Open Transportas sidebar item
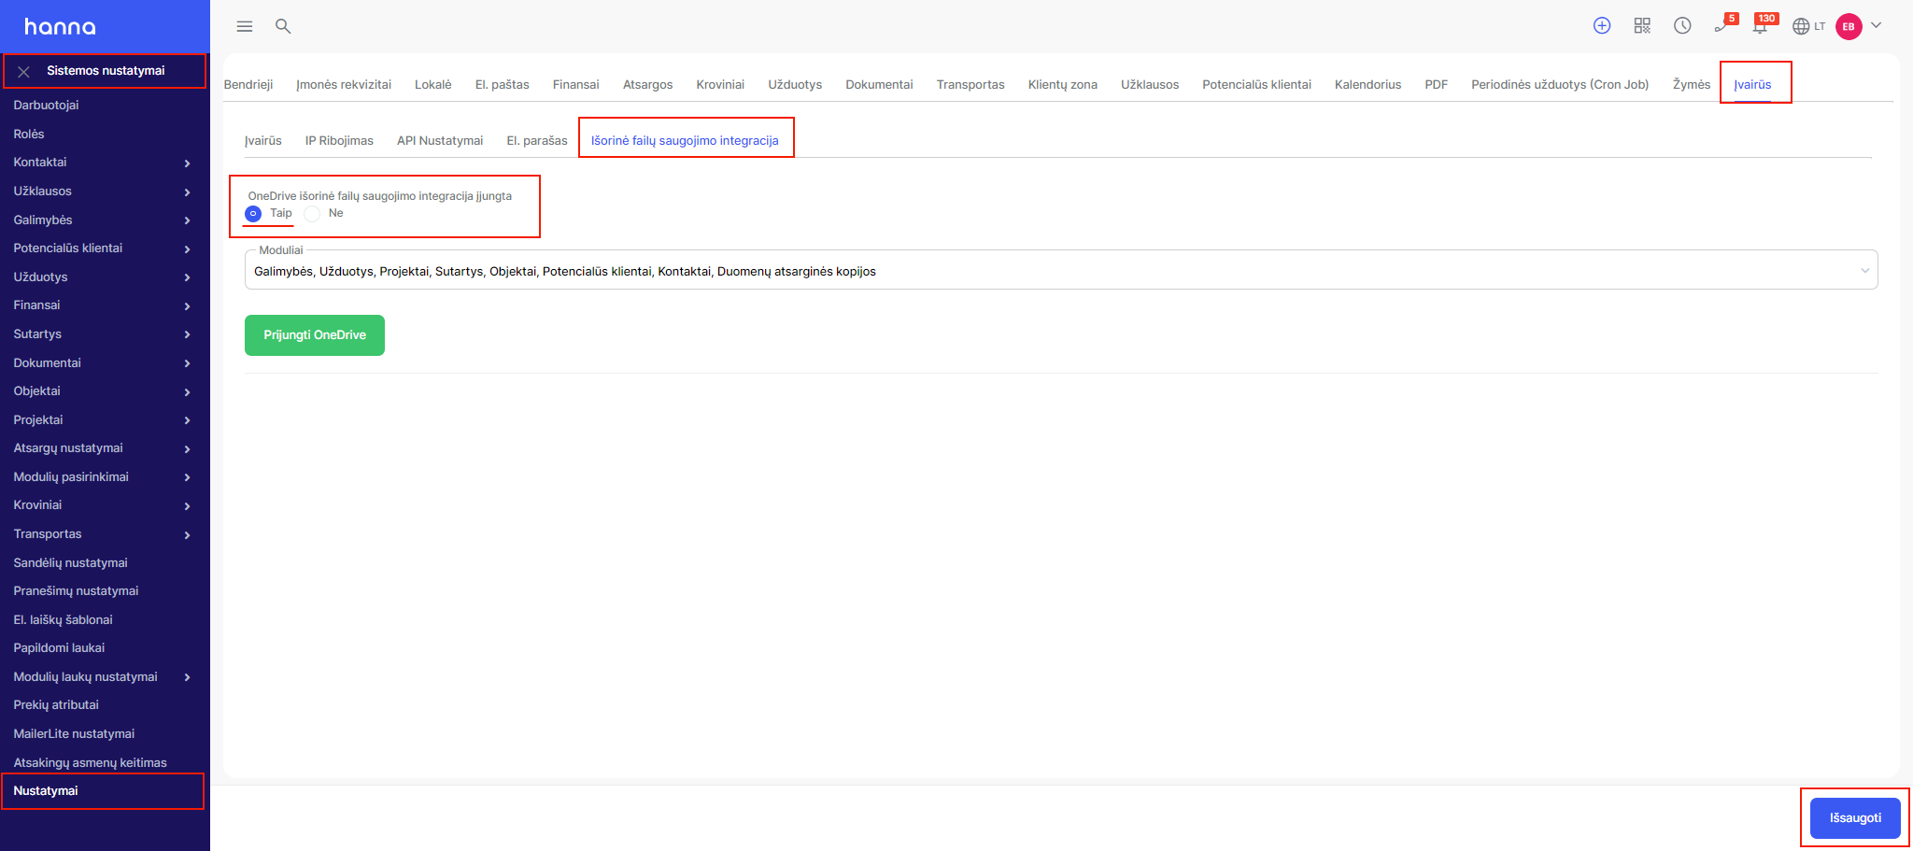 tap(48, 533)
